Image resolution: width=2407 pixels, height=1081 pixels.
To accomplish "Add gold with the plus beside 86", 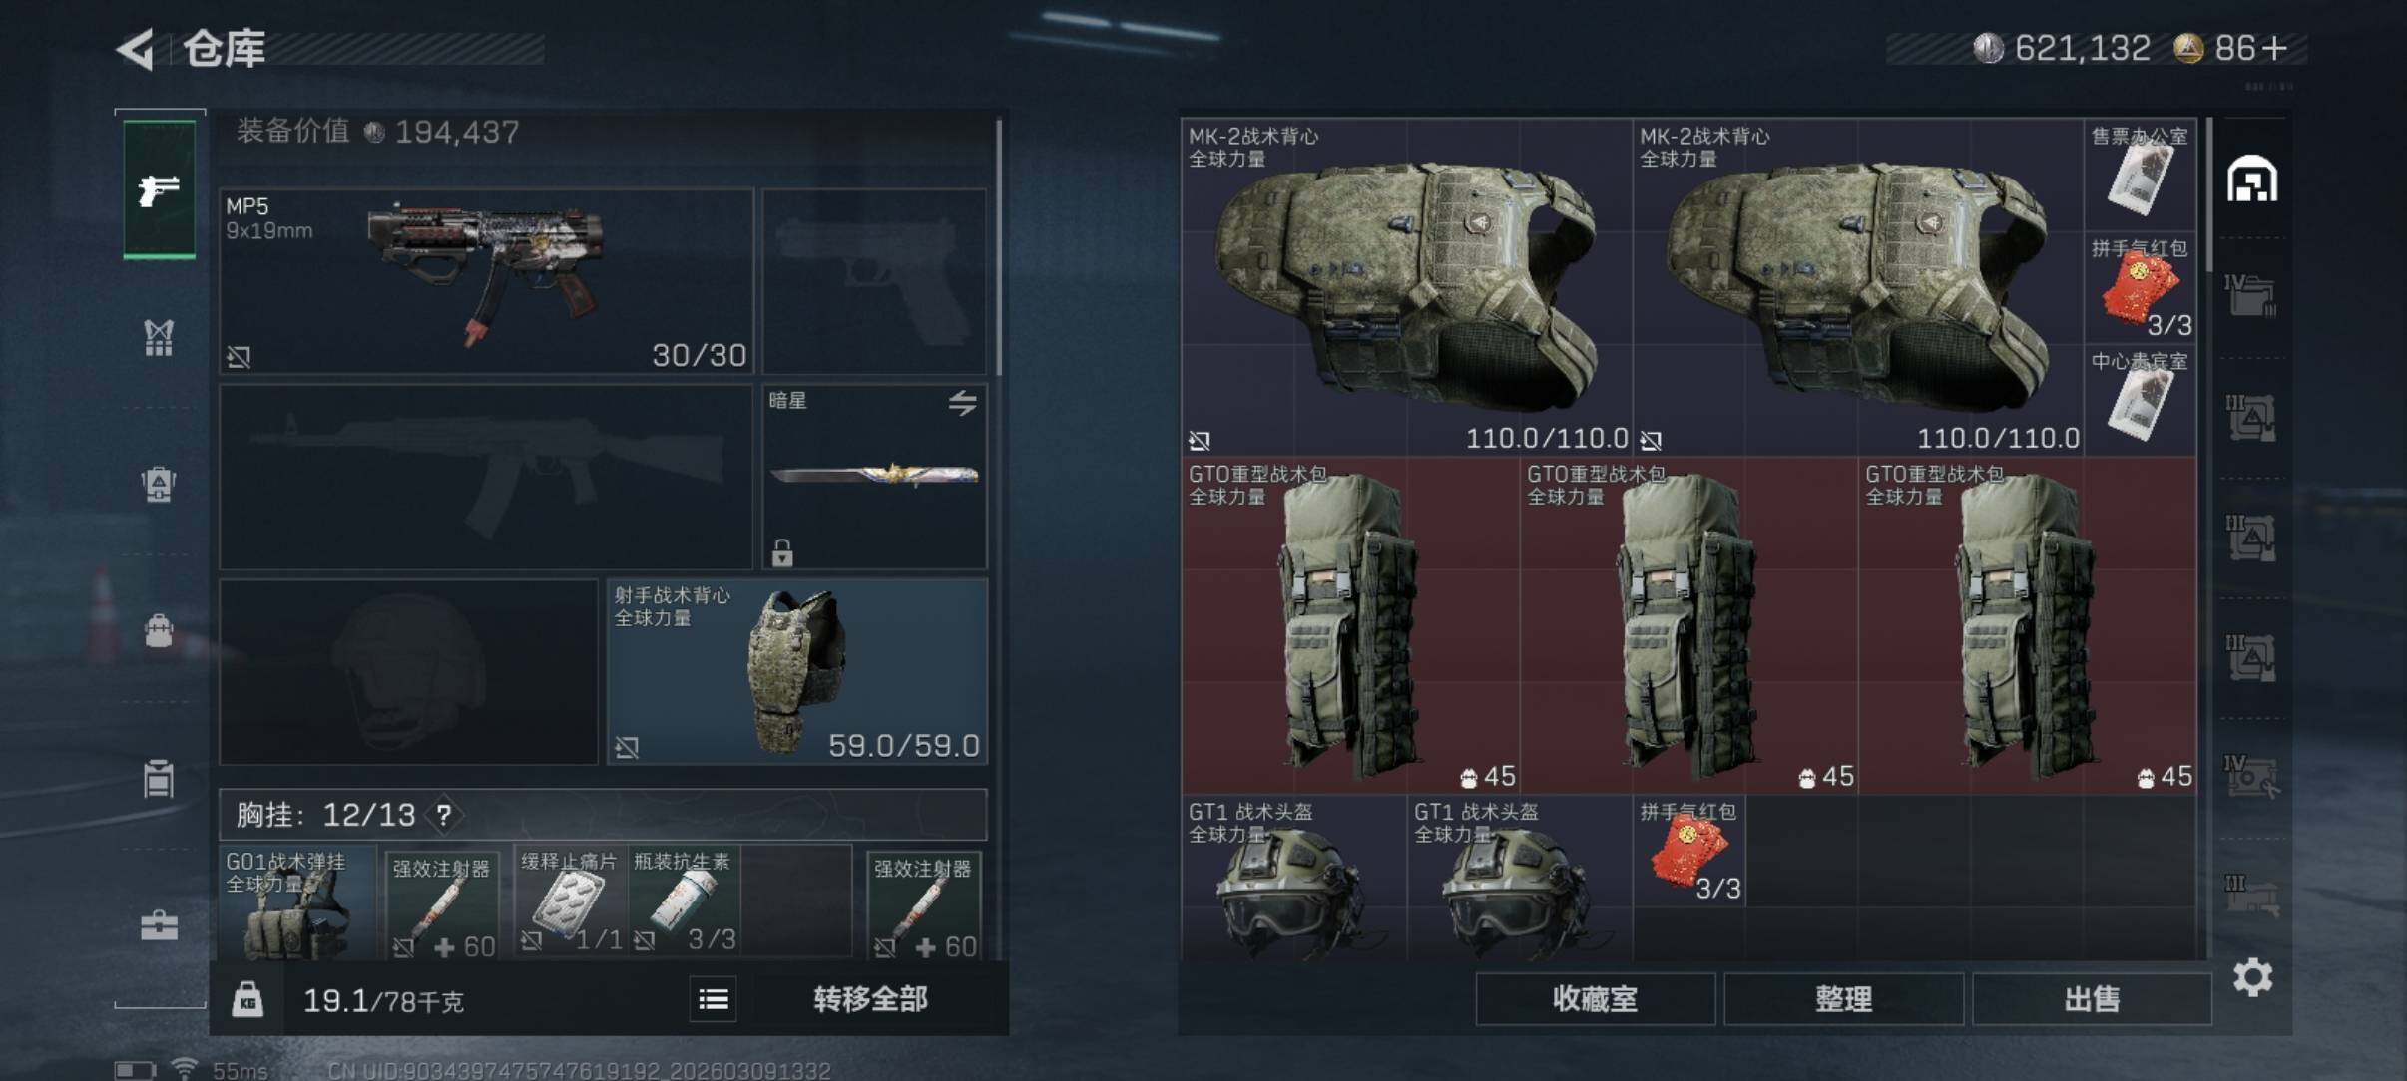I will pyautogui.click(x=2274, y=48).
